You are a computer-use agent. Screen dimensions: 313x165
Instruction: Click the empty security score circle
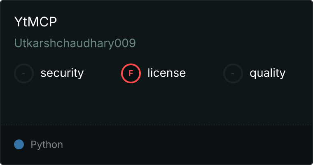click(x=24, y=73)
